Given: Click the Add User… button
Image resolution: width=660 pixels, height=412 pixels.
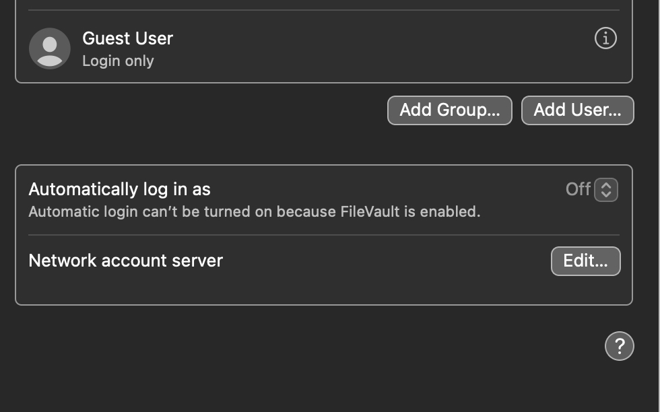Looking at the screenshot, I should point(578,110).
